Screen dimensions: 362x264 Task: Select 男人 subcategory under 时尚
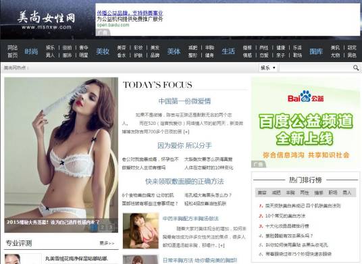pyautogui.click(x=50, y=55)
